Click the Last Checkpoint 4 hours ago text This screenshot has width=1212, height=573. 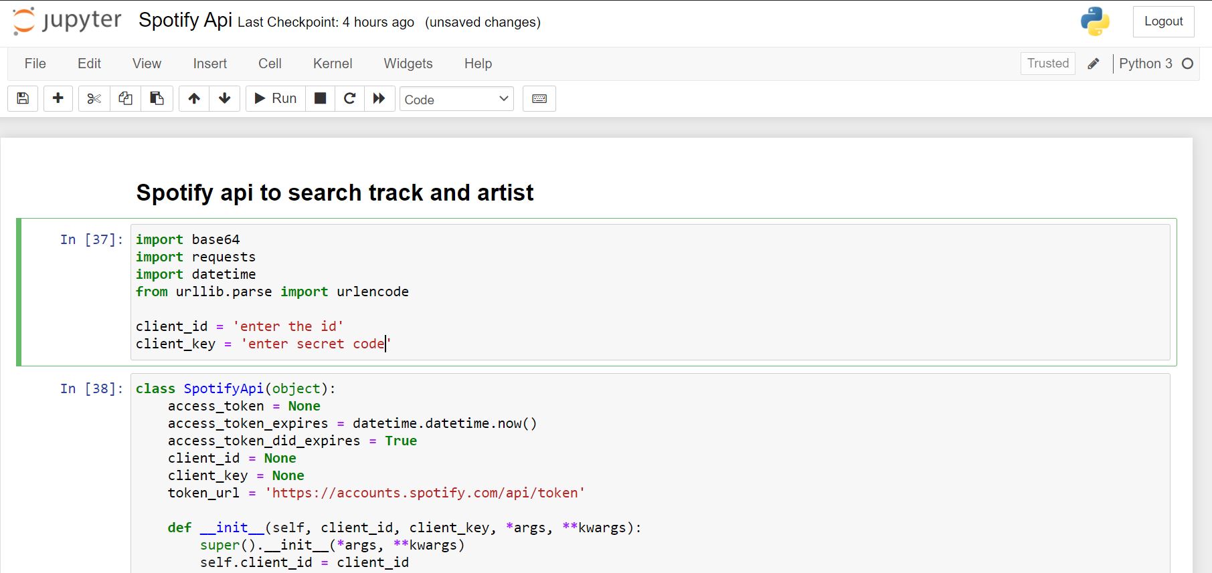326,22
